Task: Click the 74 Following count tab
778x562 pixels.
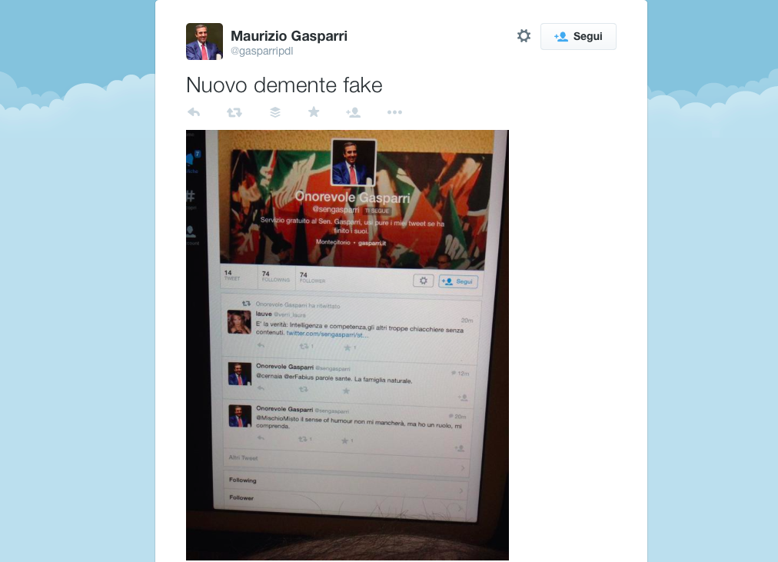Action: (x=276, y=277)
